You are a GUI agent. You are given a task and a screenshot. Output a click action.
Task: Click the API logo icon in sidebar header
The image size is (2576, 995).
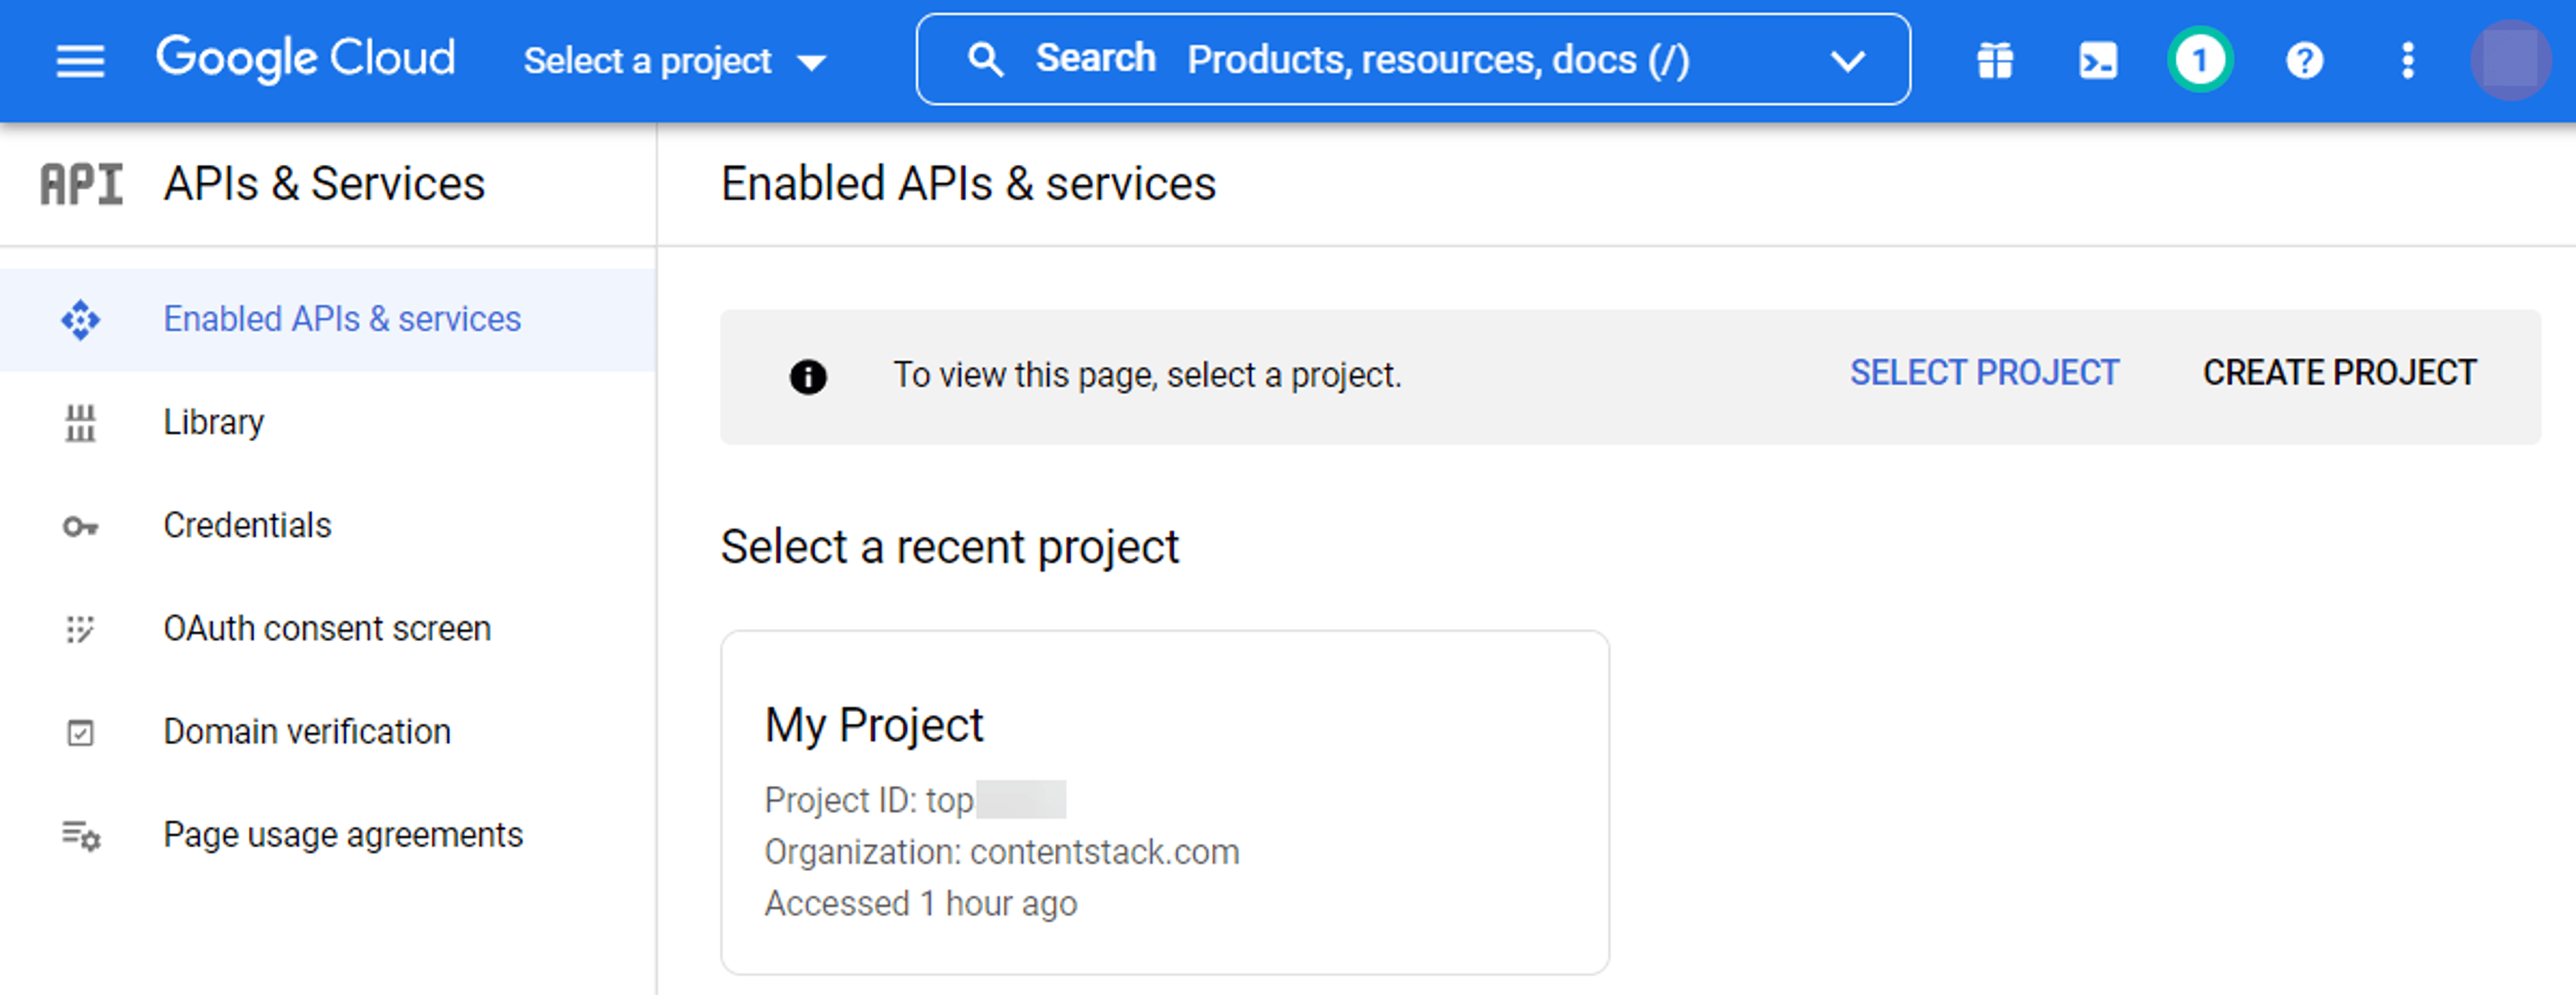(81, 185)
